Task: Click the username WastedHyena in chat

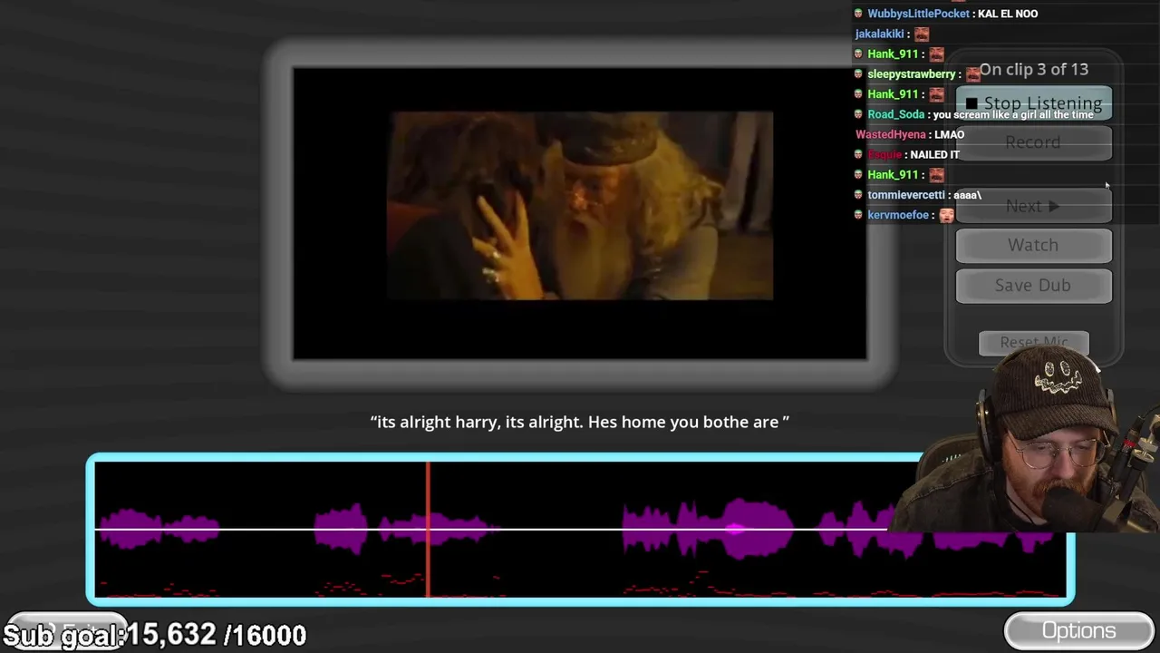Action: click(891, 134)
